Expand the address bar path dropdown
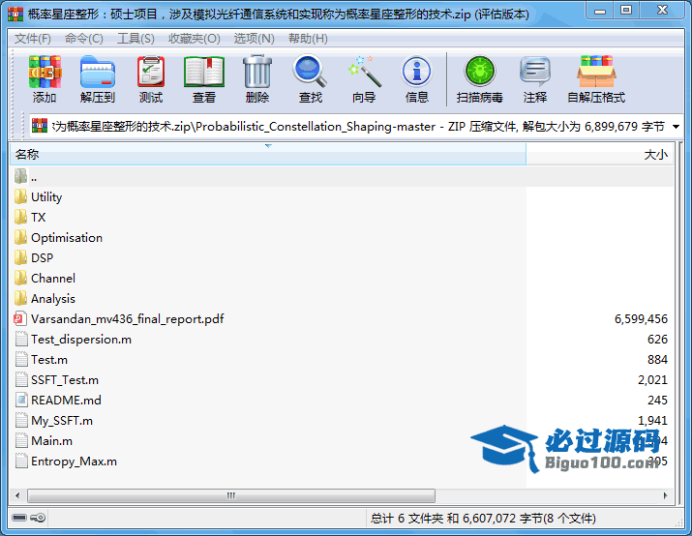692x536 pixels. pyautogui.click(x=676, y=127)
